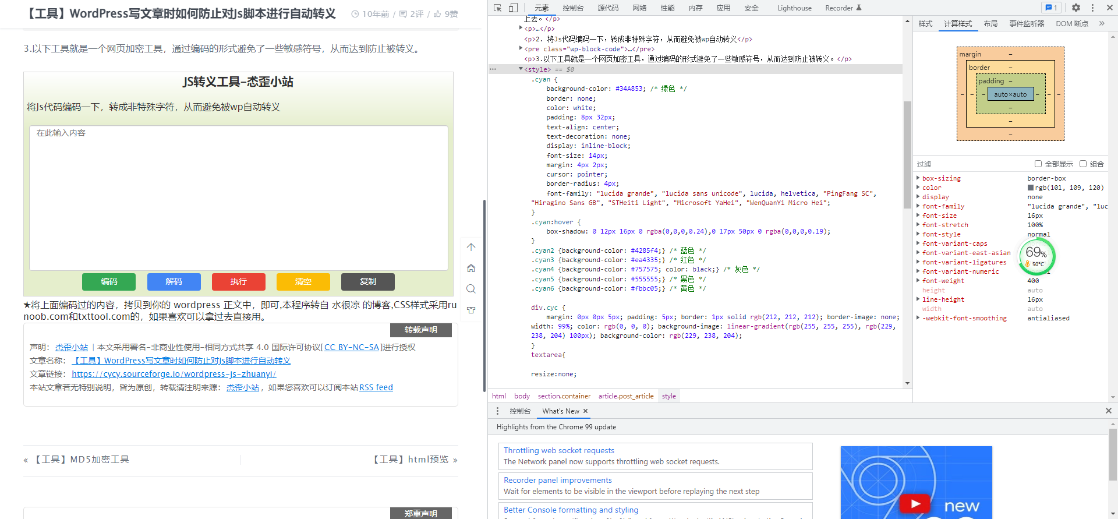Open the DevTools three-dot customize menu
The height and width of the screenshot is (519, 1118).
point(1092,8)
